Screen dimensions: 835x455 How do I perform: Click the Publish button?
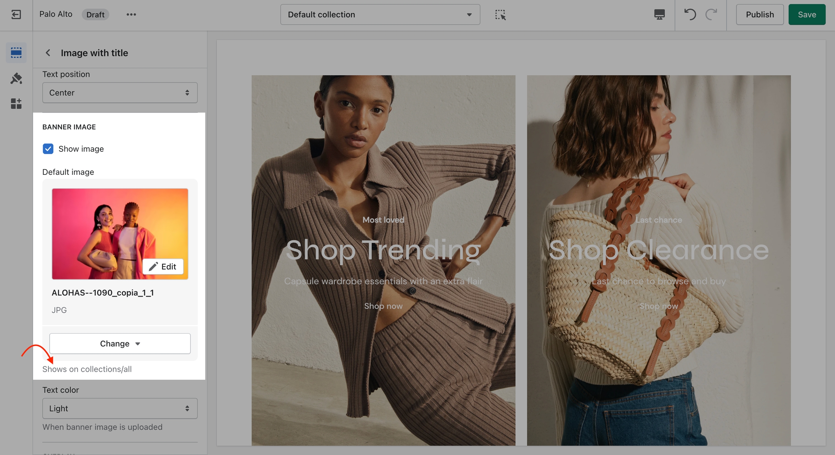pos(760,14)
